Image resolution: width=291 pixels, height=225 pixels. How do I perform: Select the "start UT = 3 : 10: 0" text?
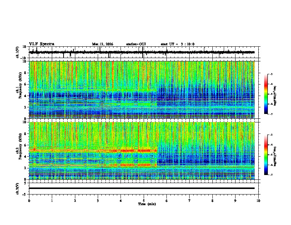pyautogui.click(x=177, y=44)
